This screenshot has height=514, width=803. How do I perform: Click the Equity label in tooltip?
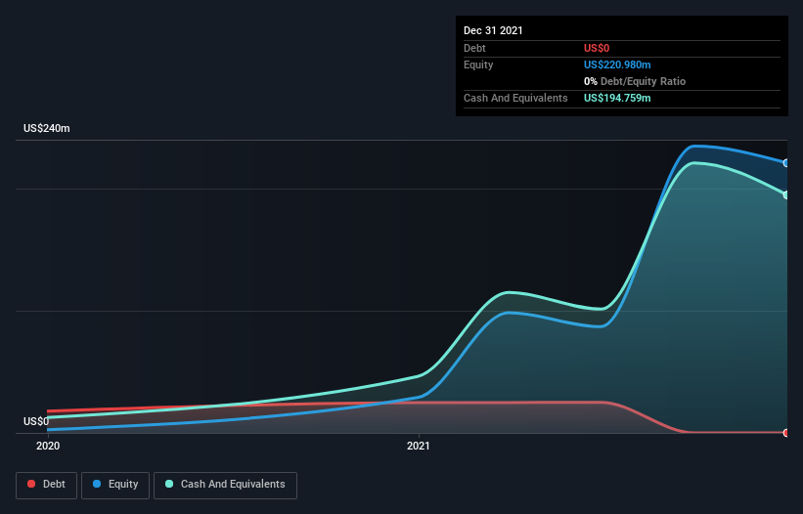(x=478, y=64)
